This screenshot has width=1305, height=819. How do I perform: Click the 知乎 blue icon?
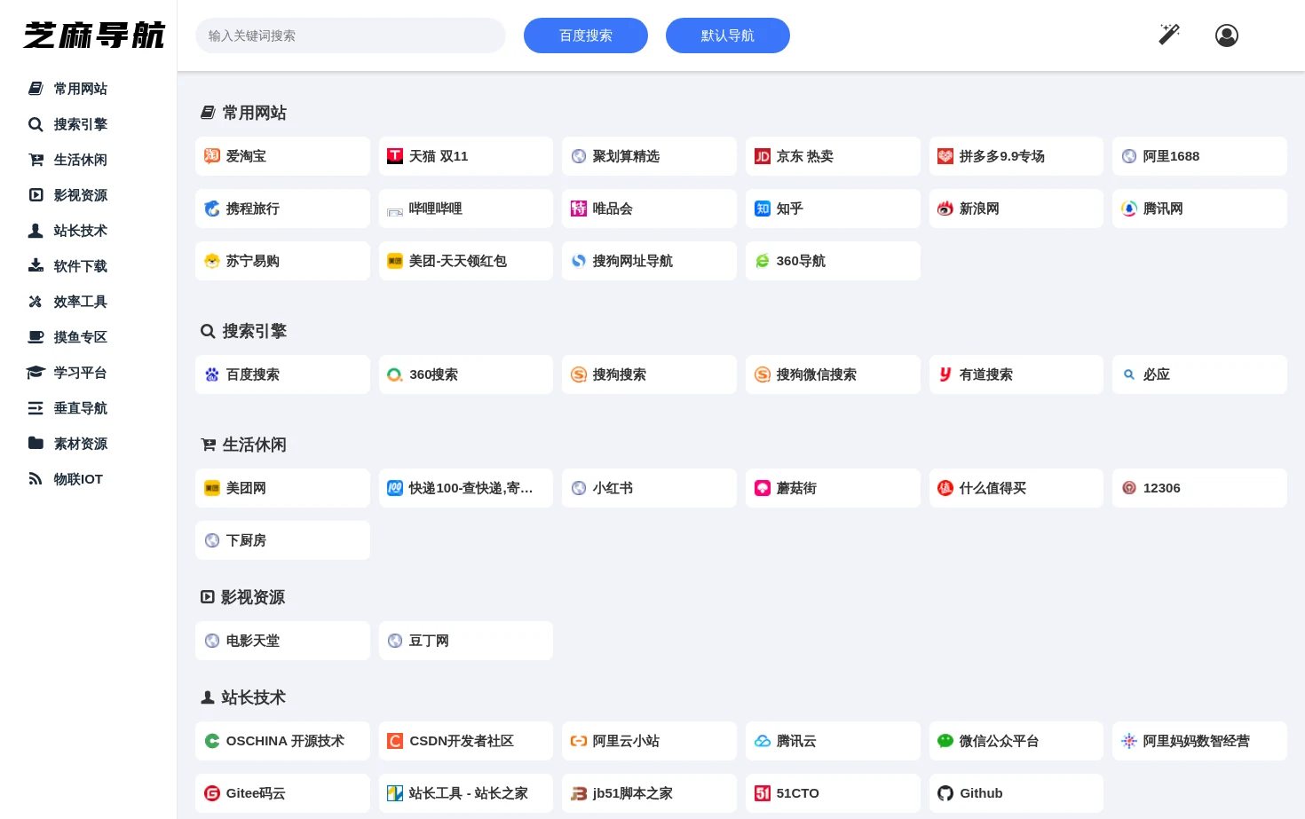(763, 209)
